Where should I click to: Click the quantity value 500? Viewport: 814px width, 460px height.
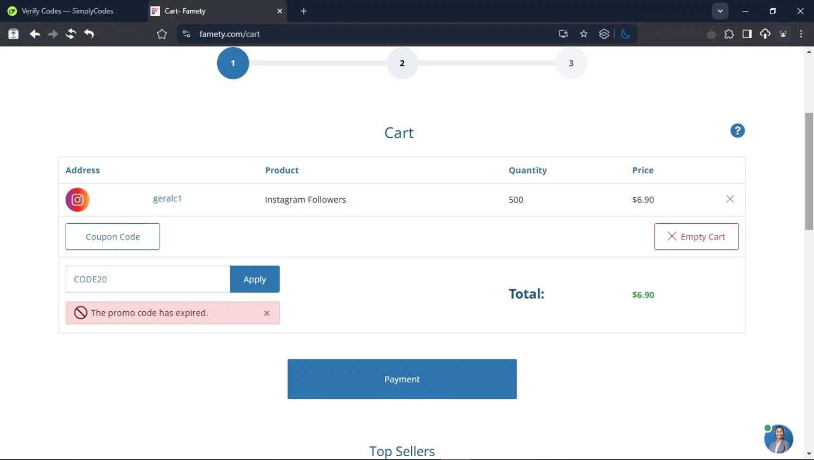(x=516, y=200)
